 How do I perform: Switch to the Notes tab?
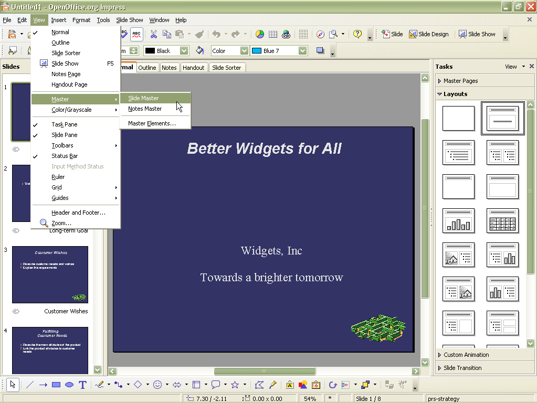tap(169, 68)
